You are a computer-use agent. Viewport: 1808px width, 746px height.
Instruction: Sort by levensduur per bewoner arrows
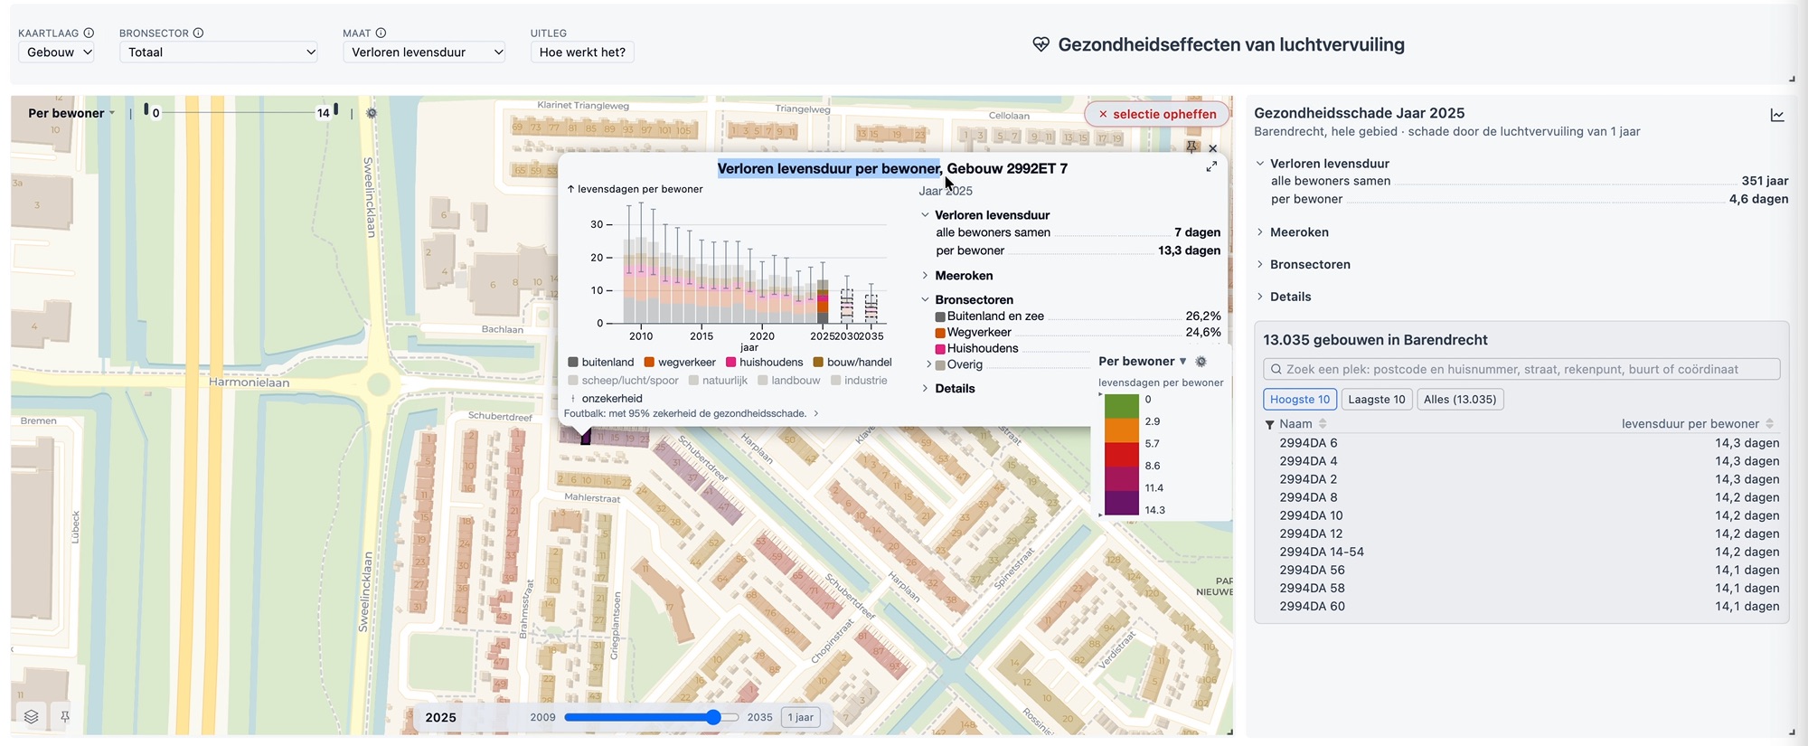(1769, 424)
